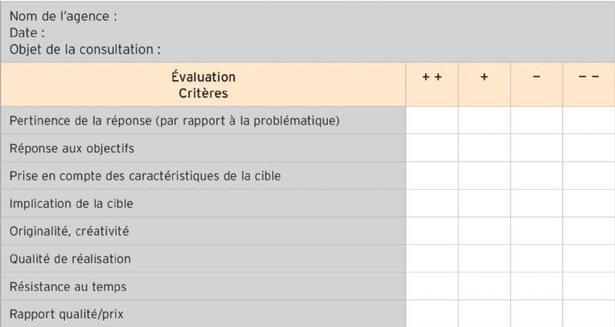The width and height of the screenshot is (615, 327).
Task: Select the 'Pertinence de la réponse' criterion row label
Action: click(175, 121)
